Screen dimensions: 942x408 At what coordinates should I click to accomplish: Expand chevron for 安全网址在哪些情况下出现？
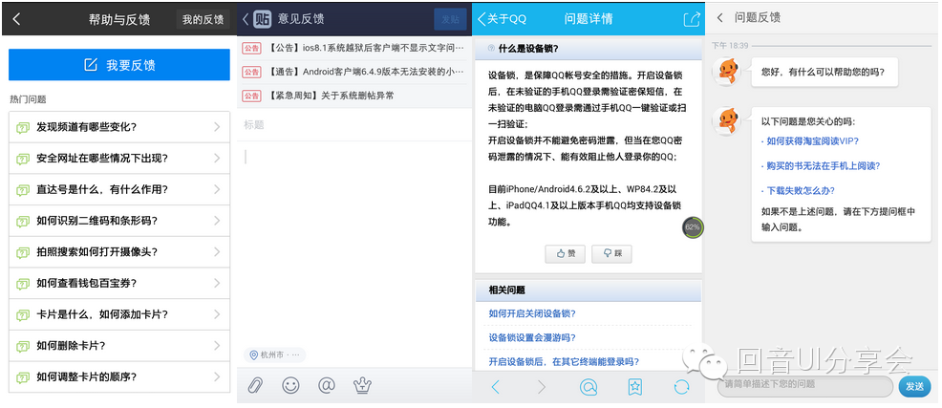[217, 158]
